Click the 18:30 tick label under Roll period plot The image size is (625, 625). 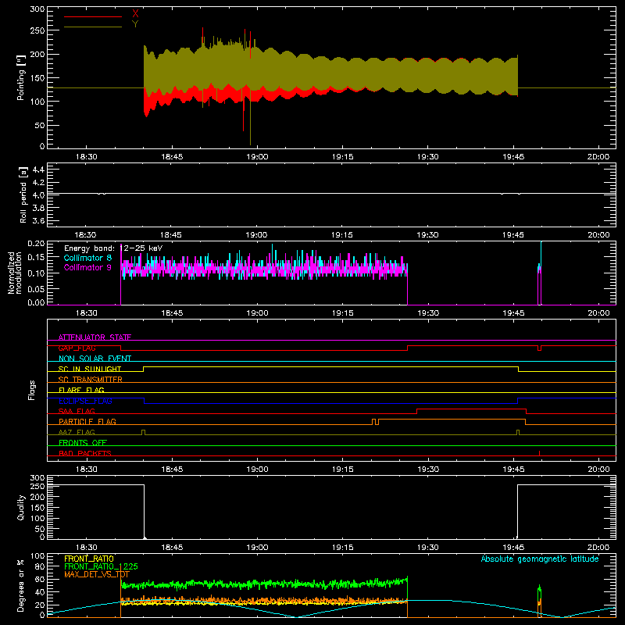pyautogui.click(x=86, y=235)
